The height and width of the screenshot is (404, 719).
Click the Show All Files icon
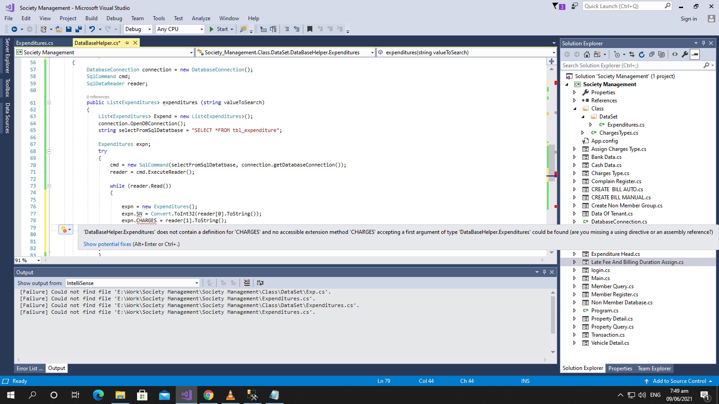[661, 54]
